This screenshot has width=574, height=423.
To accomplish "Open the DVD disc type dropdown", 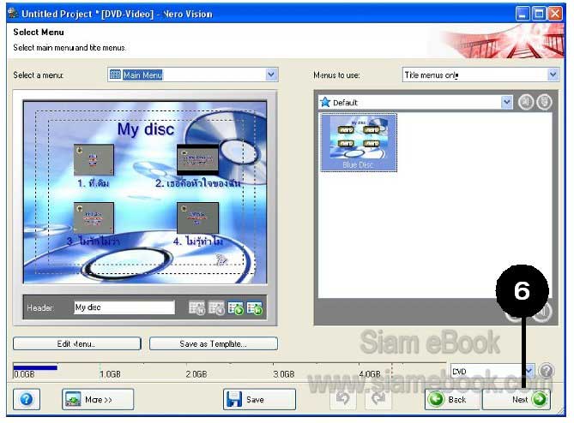I will click(x=492, y=371).
